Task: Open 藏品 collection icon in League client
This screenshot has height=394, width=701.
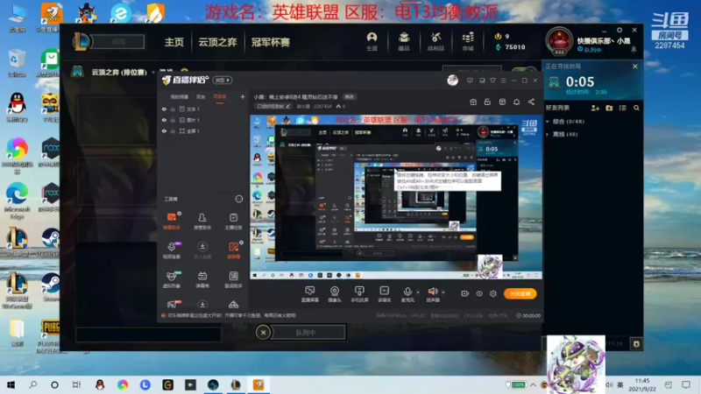Action: click(x=404, y=41)
